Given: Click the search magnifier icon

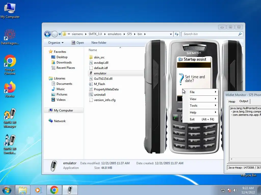Looking at the screenshot, I should (x=240, y=34).
